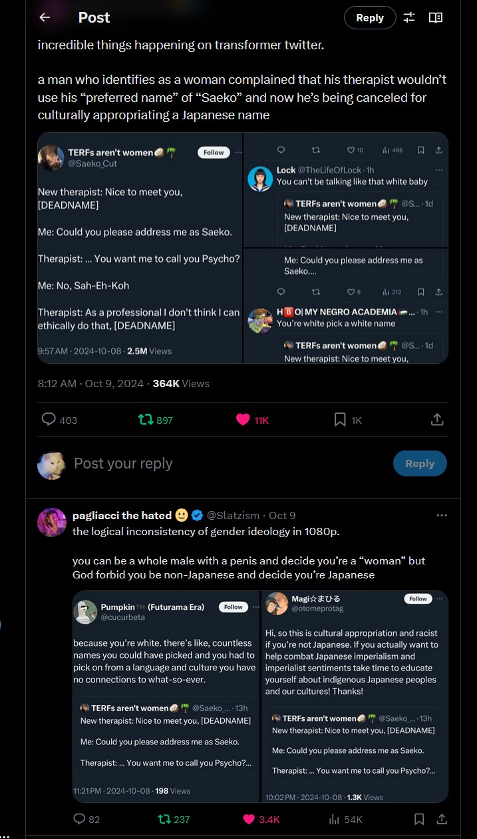477x839 pixels.
Task: Toggle repost on main post with 897
Action: point(145,420)
